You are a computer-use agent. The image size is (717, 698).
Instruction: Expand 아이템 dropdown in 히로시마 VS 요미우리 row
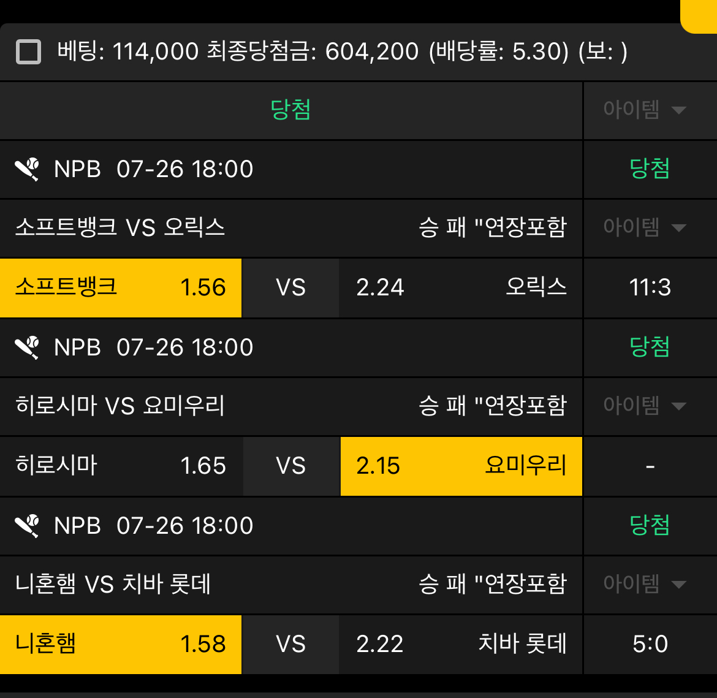[x=645, y=406]
